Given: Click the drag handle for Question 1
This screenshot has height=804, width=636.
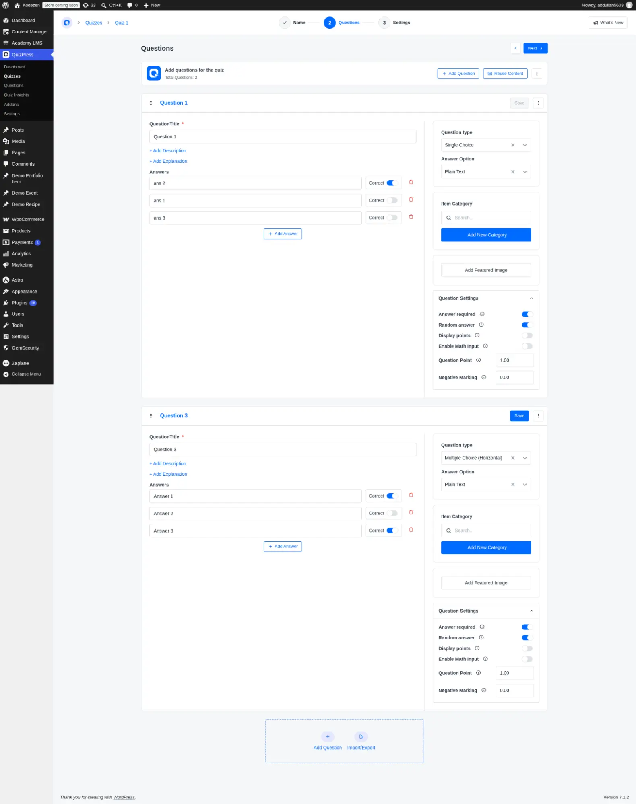Looking at the screenshot, I should [x=151, y=103].
